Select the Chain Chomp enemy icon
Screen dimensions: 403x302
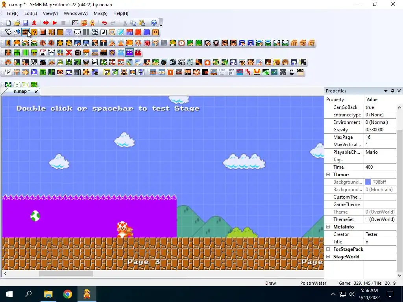click(x=173, y=63)
